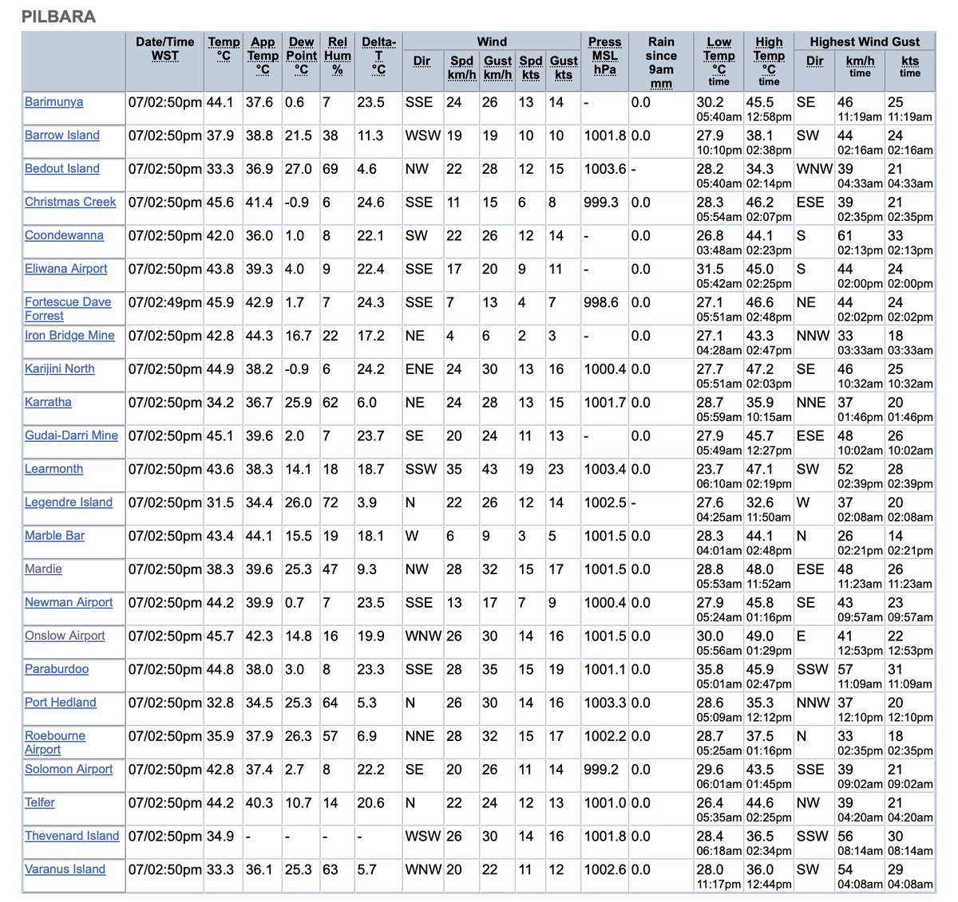Select Bedout Island's dew point 27.0
958x902 pixels.
pos(299,169)
